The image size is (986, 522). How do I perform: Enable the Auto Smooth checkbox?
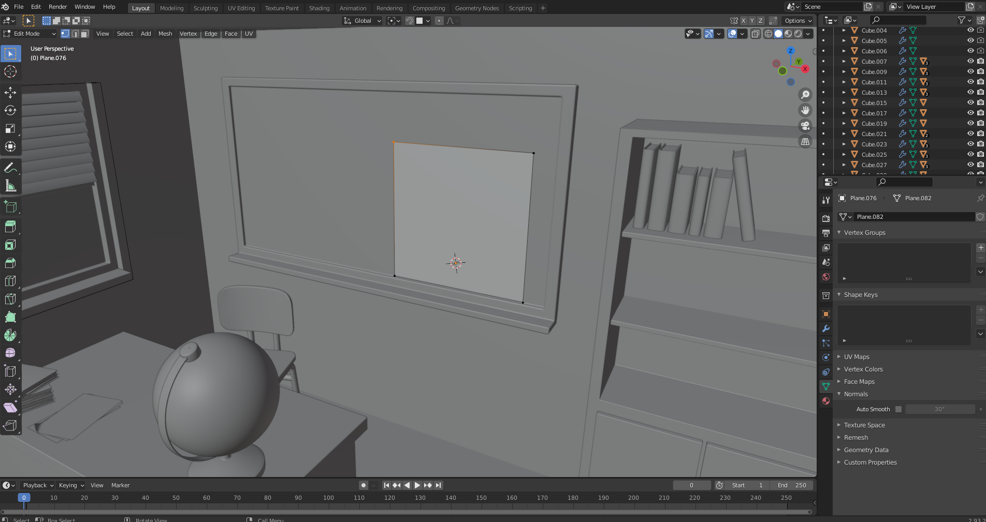(898, 409)
